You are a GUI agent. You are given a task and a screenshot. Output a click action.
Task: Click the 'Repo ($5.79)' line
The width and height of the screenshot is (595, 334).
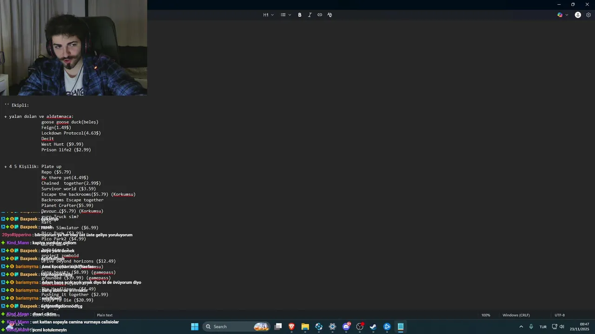(56, 172)
